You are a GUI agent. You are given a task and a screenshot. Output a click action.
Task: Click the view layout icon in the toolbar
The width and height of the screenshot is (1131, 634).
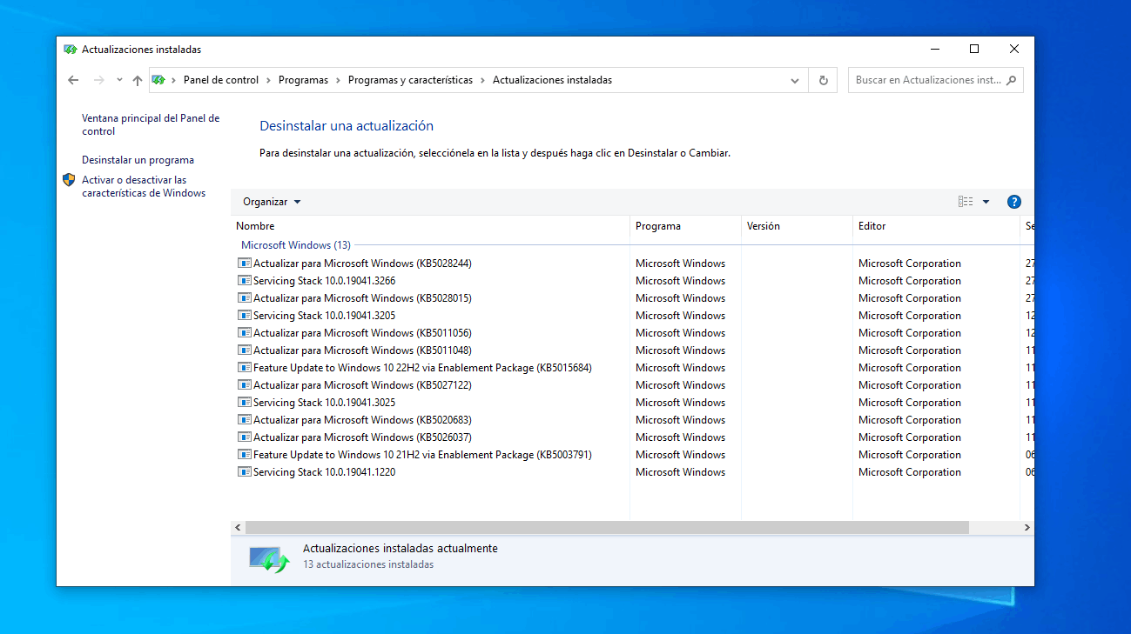click(966, 202)
